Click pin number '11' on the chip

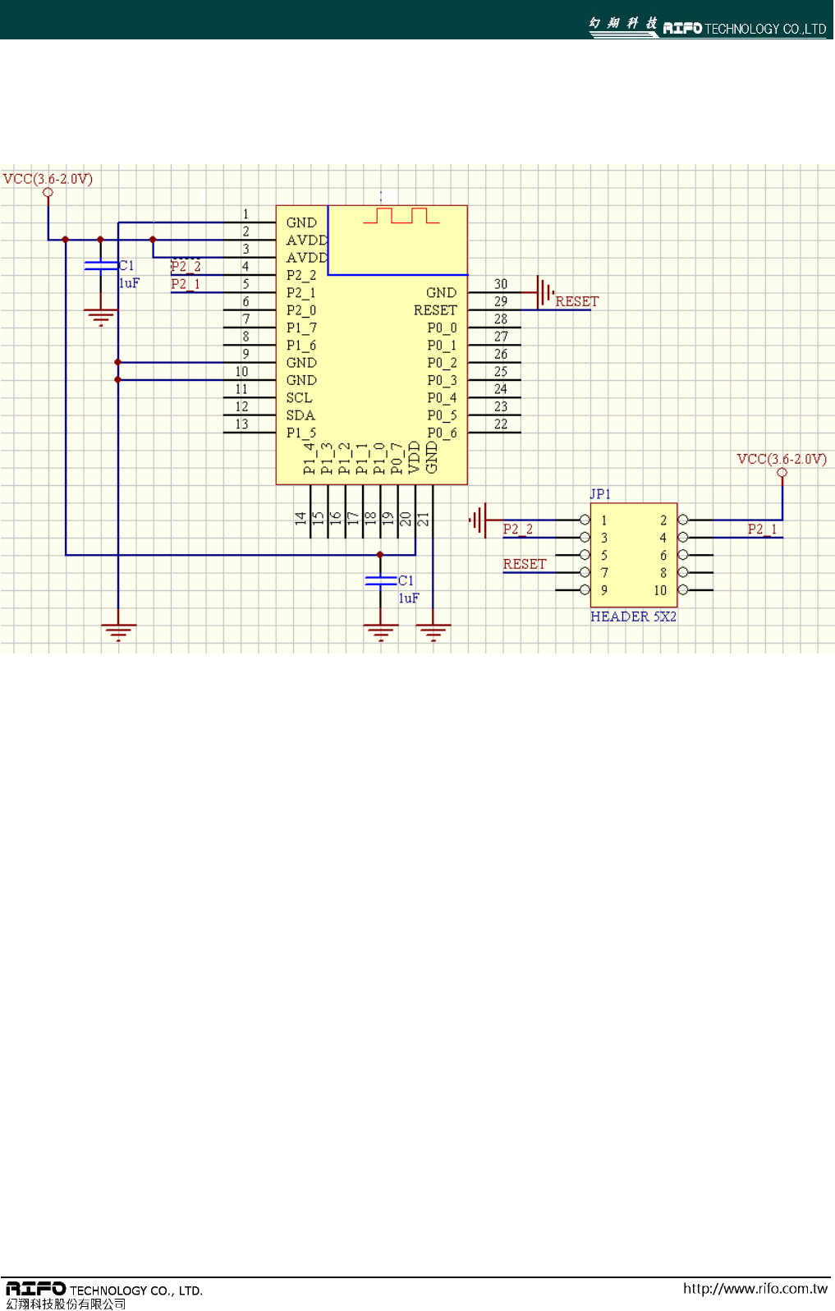[x=241, y=389]
